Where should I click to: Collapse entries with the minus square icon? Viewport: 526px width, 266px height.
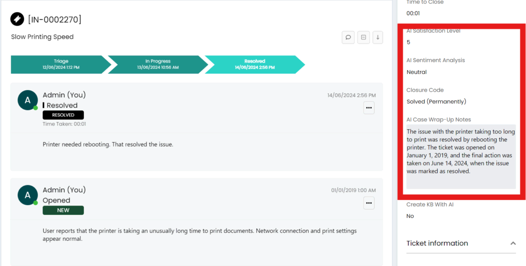click(x=363, y=37)
